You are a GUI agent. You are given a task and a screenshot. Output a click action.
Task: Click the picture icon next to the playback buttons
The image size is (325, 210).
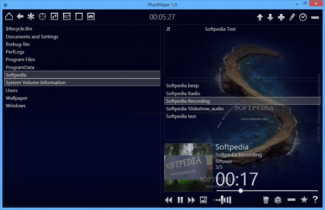203,200
